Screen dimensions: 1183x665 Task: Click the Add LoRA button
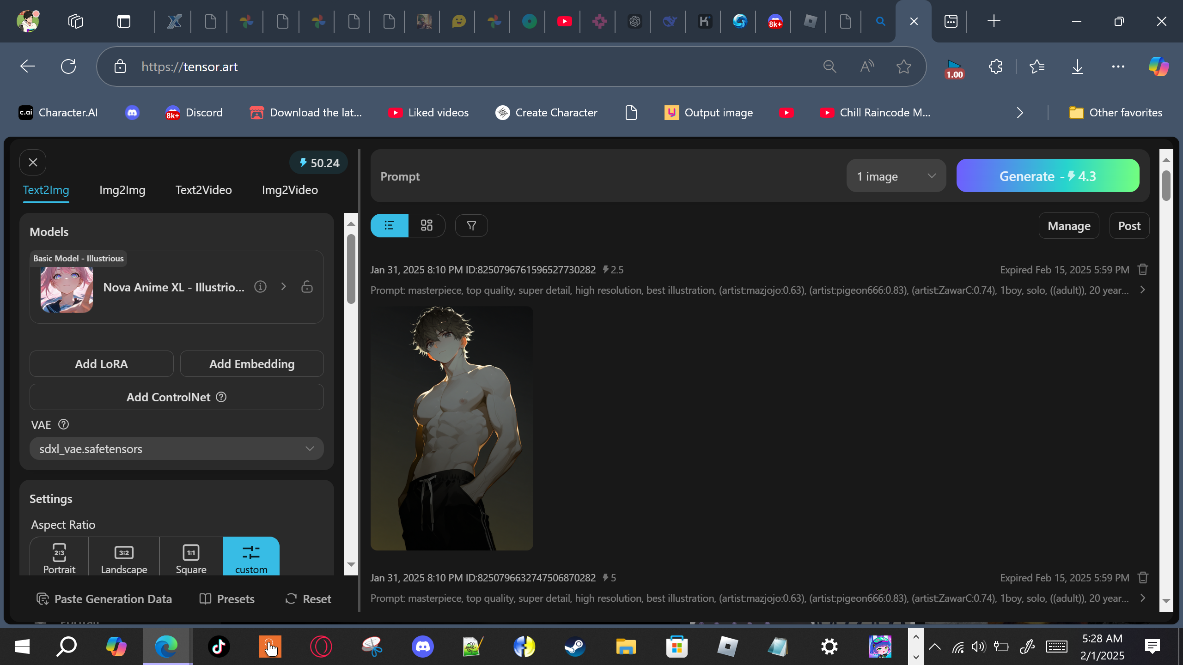[101, 364]
